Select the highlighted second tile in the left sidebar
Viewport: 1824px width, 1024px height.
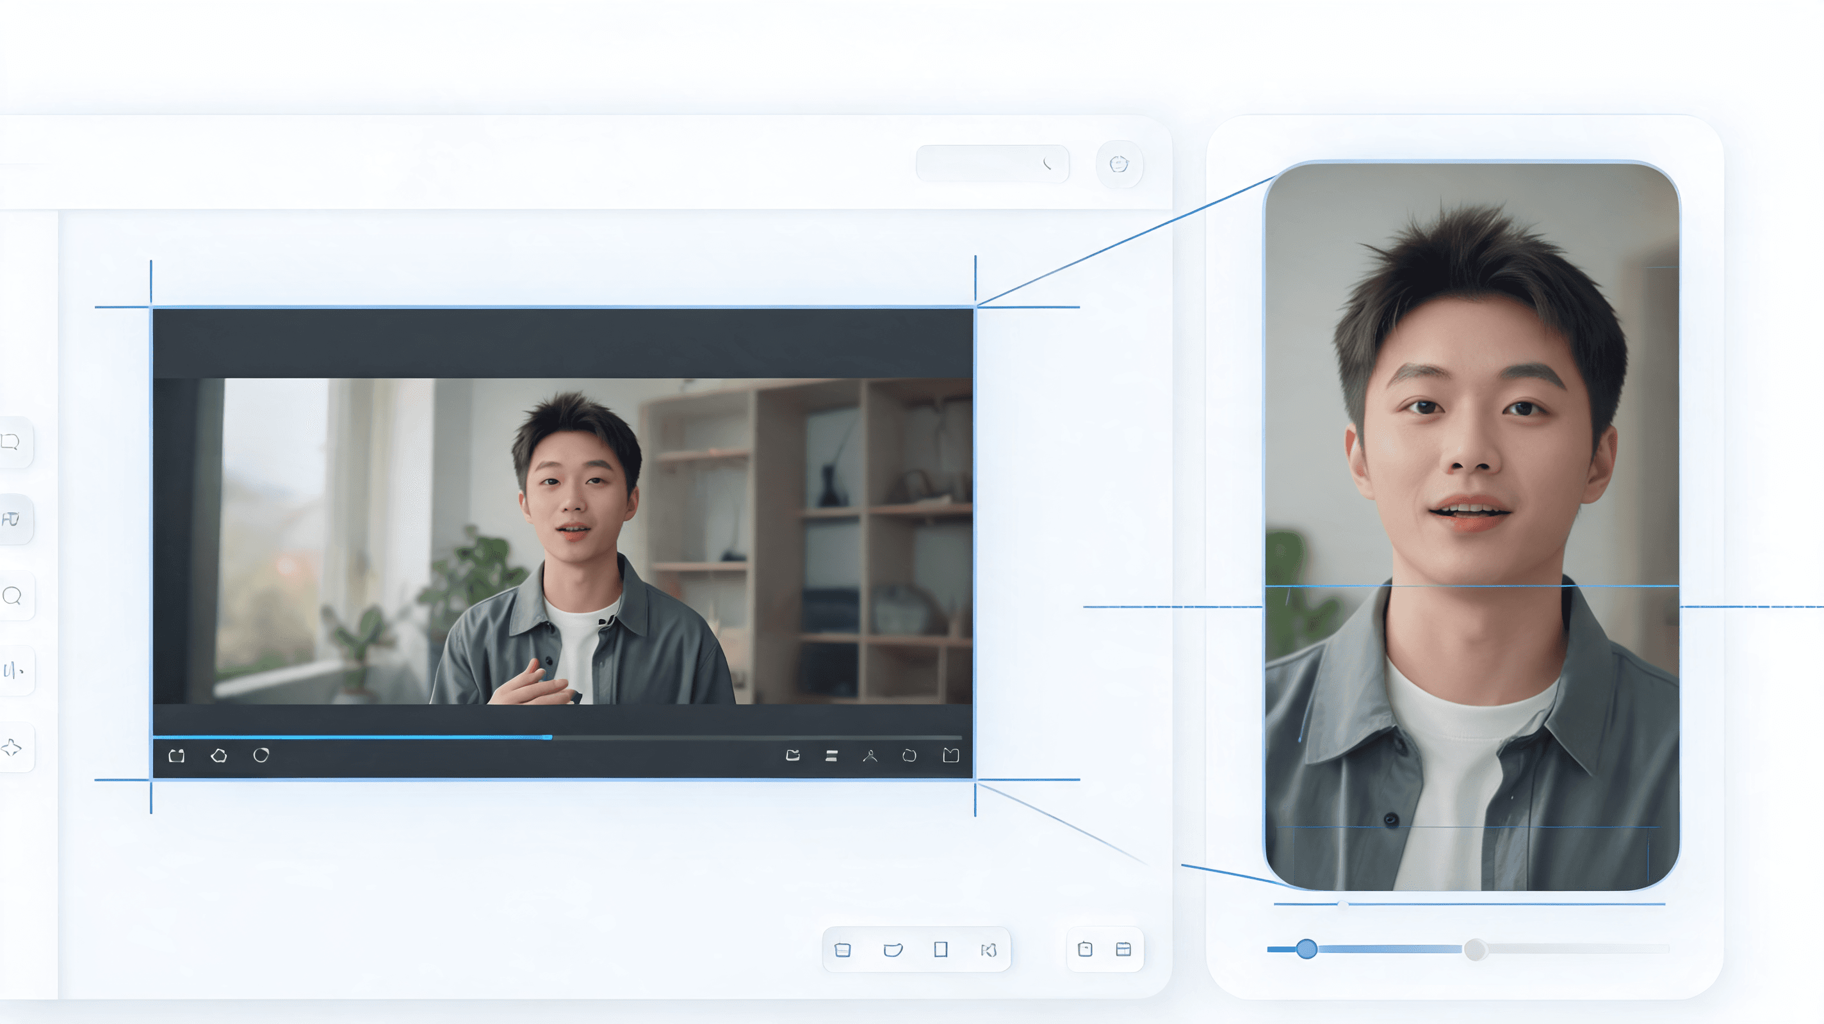click(12, 520)
